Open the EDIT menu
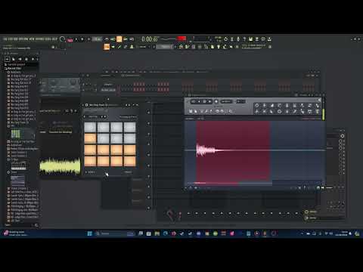This screenshot has height=272, width=363. (x=11, y=39)
